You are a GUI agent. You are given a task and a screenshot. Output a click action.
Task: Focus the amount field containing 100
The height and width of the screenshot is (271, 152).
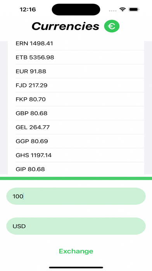[76, 196]
